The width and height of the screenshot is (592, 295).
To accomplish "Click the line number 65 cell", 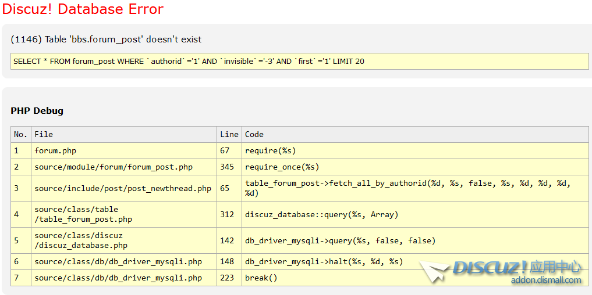I will tap(229, 188).
